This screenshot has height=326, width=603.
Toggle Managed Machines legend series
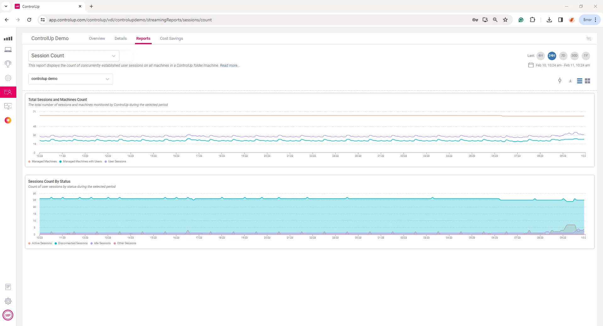pos(42,161)
